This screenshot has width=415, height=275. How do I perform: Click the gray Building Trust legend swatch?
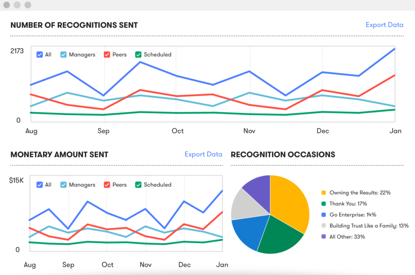tap(323, 226)
